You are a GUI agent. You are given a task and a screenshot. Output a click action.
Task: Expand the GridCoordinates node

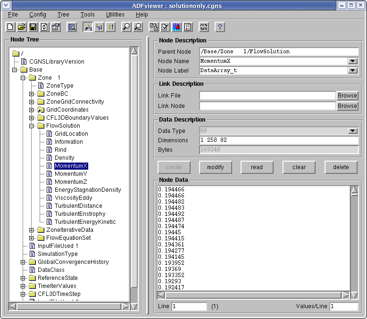tap(31, 110)
